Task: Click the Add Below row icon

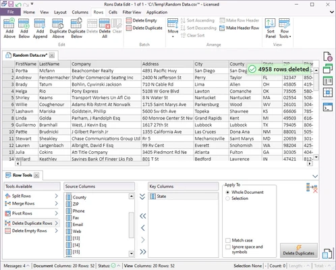Action: coord(24,28)
